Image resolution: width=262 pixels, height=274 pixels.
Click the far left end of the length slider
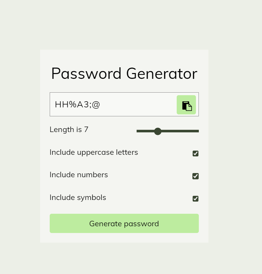click(138, 131)
